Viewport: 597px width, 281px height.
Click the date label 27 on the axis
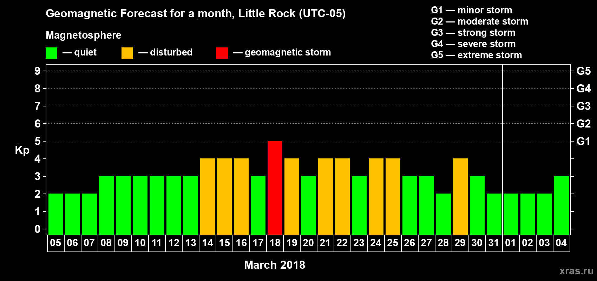tap(426, 243)
